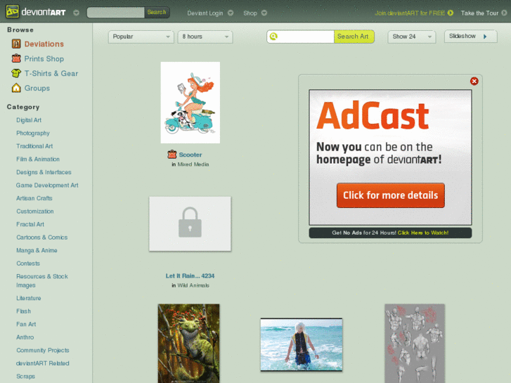
Task: Click the deviantART logo icon
Action: [x=13, y=12]
